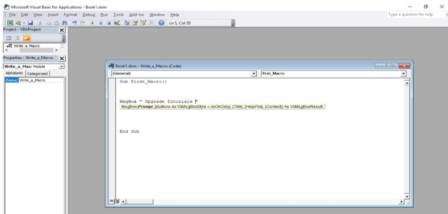The image size is (448, 214).
Task: Open Object Browser toolbar icon
Action: [143, 23]
